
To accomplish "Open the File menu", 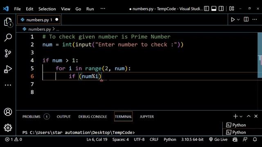I will [x=17, y=9].
